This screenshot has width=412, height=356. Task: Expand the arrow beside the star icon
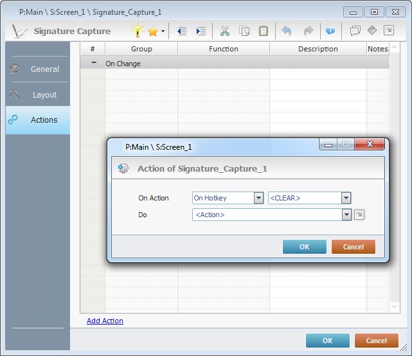pyautogui.click(x=163, y=31)
